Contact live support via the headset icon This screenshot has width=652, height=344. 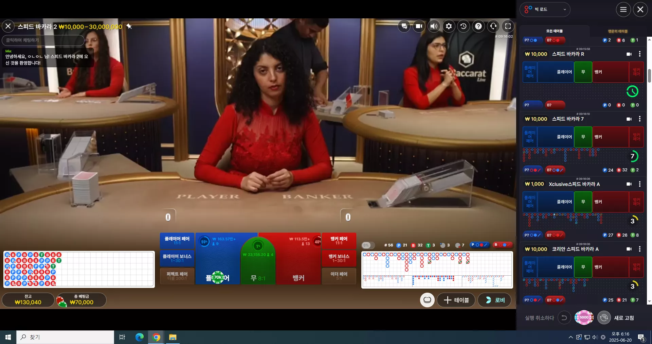click(493, 26)
